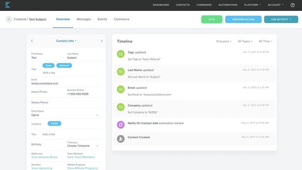Show next Contact Info panel with right chevron
The height and width of the screenshot is (170, 302).
click(x=102, y=41)
